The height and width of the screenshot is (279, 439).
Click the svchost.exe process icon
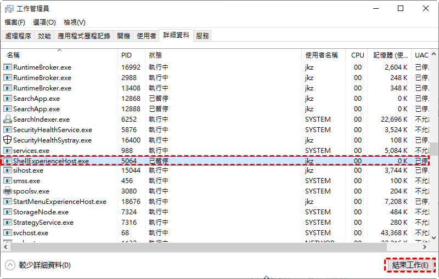click(8, 233)
